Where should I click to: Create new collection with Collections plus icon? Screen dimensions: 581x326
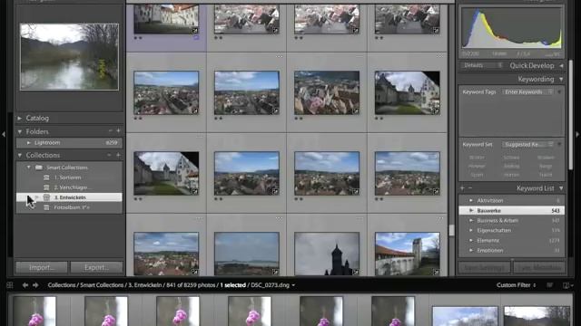click(118, 155)
